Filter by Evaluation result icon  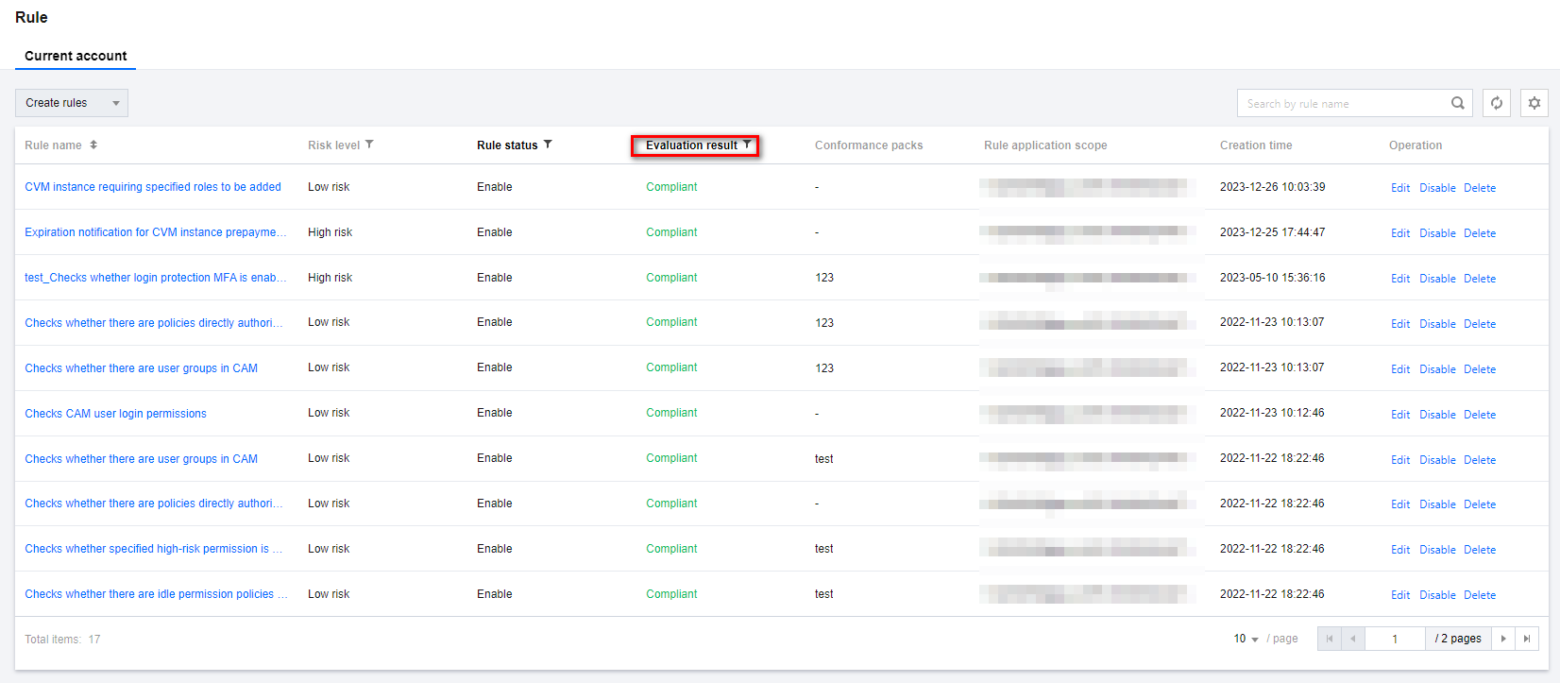[747, 145]
